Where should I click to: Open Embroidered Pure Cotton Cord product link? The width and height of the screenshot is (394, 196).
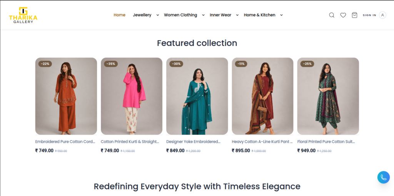(65, 142)
